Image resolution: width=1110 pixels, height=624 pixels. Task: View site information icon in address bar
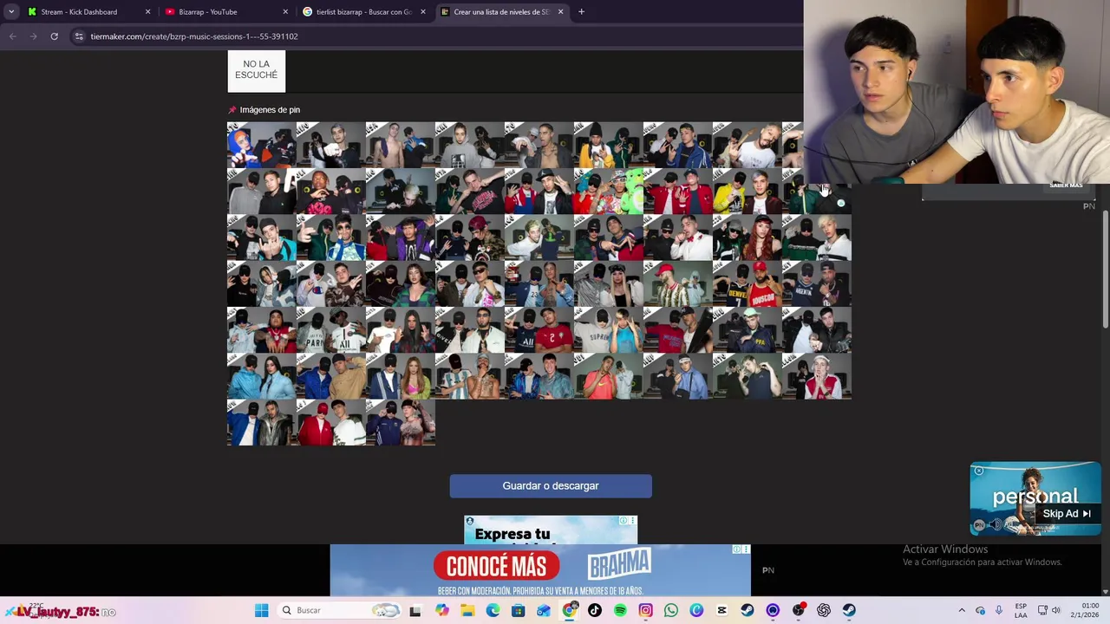pos(79,36)
